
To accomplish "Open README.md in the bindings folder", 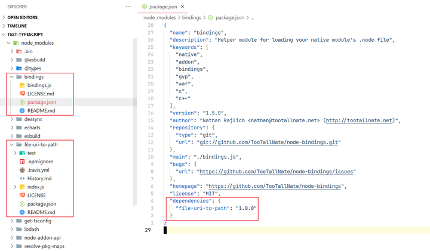I will (41, 110).
